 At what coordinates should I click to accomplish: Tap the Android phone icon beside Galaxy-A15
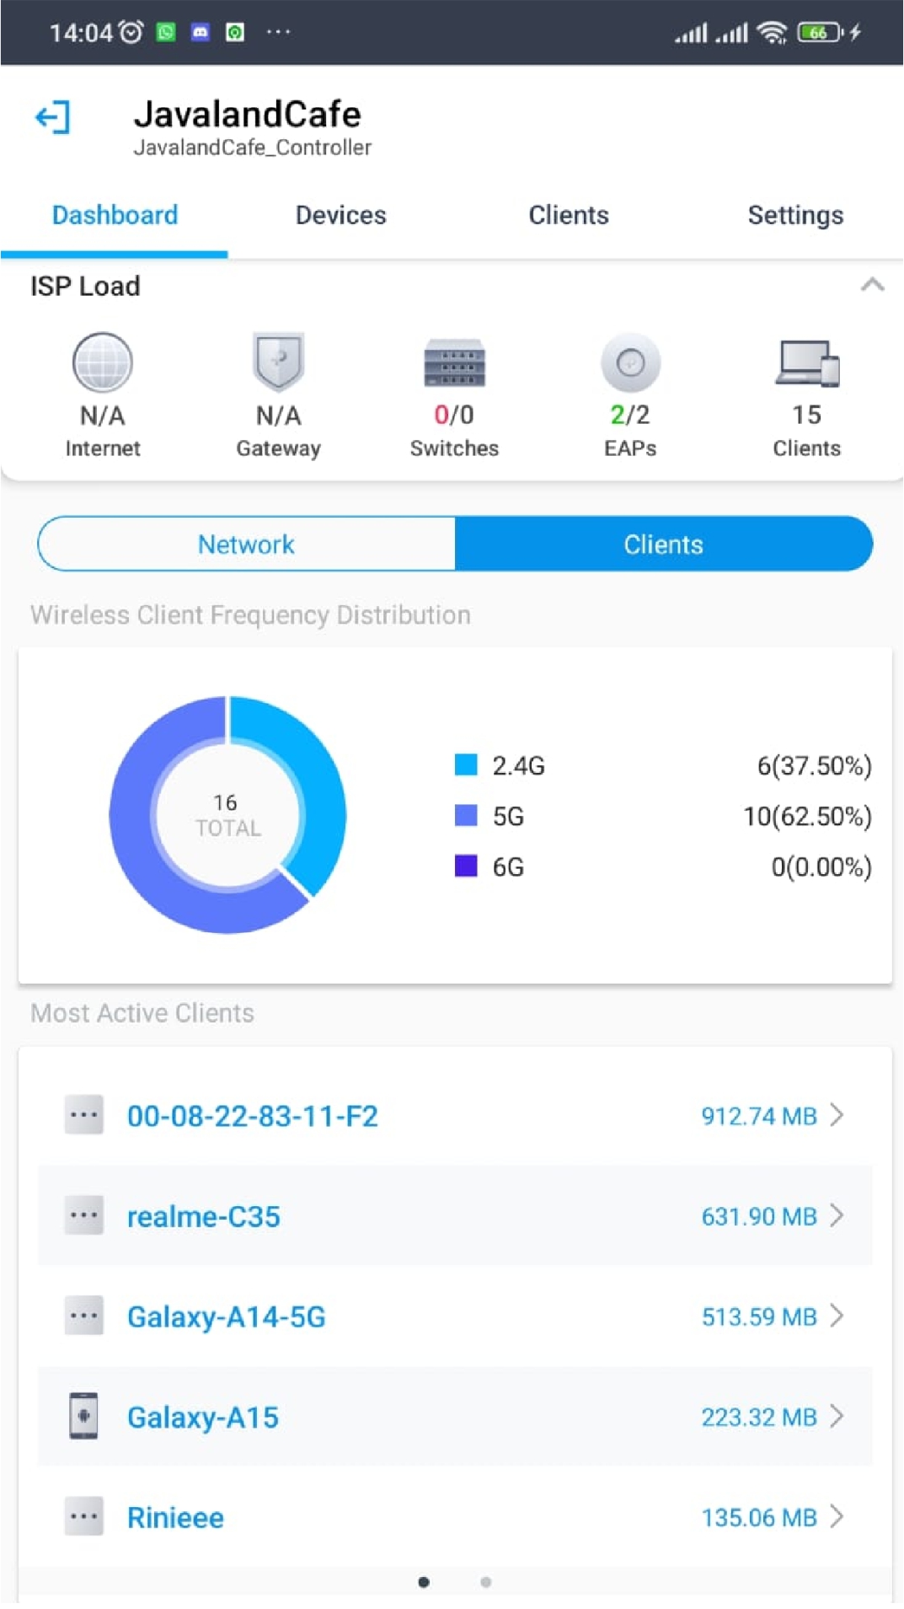click(83, 1416)
